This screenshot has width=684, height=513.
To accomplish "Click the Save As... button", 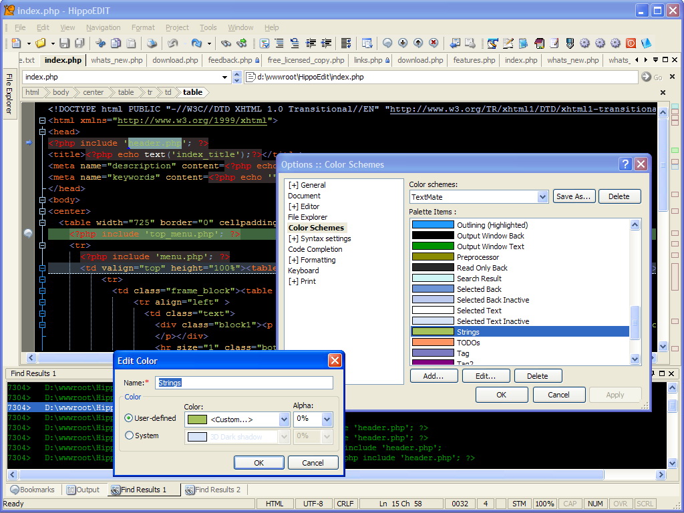I will point(574,196).
